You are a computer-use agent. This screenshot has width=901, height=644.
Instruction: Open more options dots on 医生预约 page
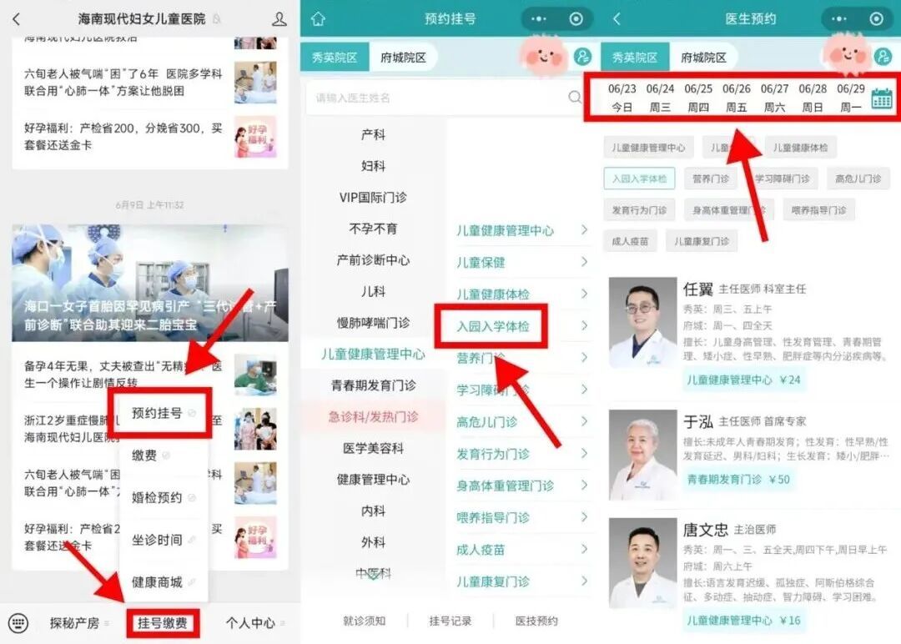click(839, 19)
